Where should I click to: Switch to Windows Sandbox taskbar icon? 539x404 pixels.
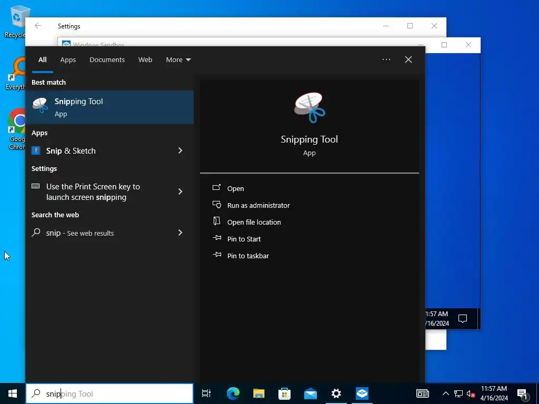coord(362,393)
